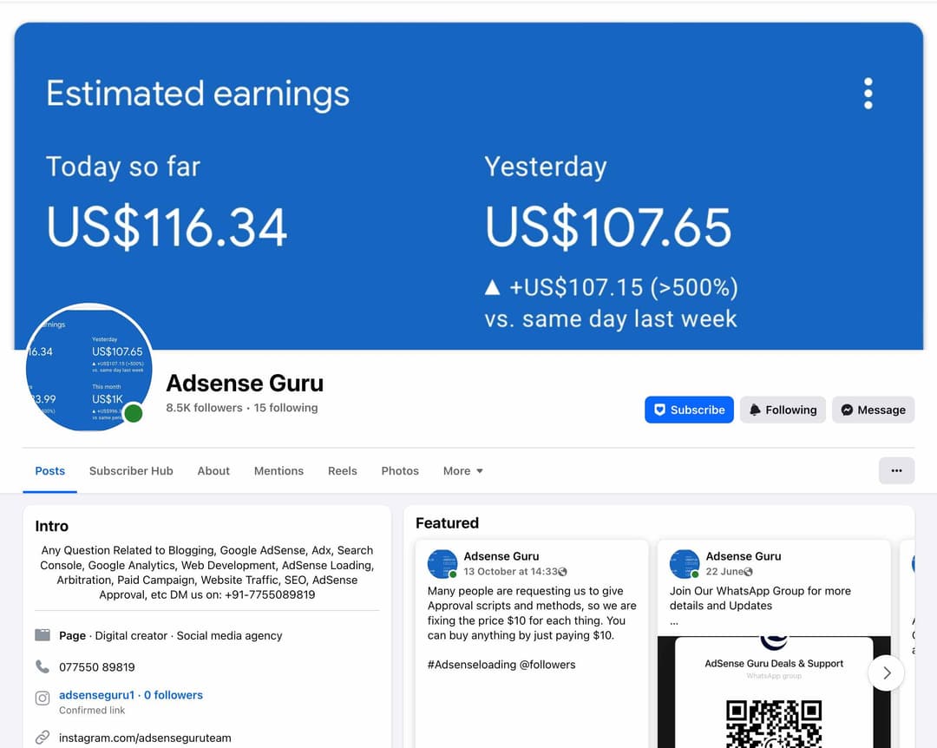The height and width of the screenshot is (748, 937).
Task: Switch to the Mentions tab
Action: [x=278, y=470]
